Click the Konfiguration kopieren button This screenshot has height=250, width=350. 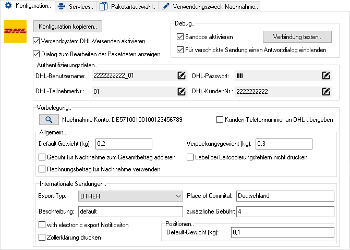tap(68, 26)
